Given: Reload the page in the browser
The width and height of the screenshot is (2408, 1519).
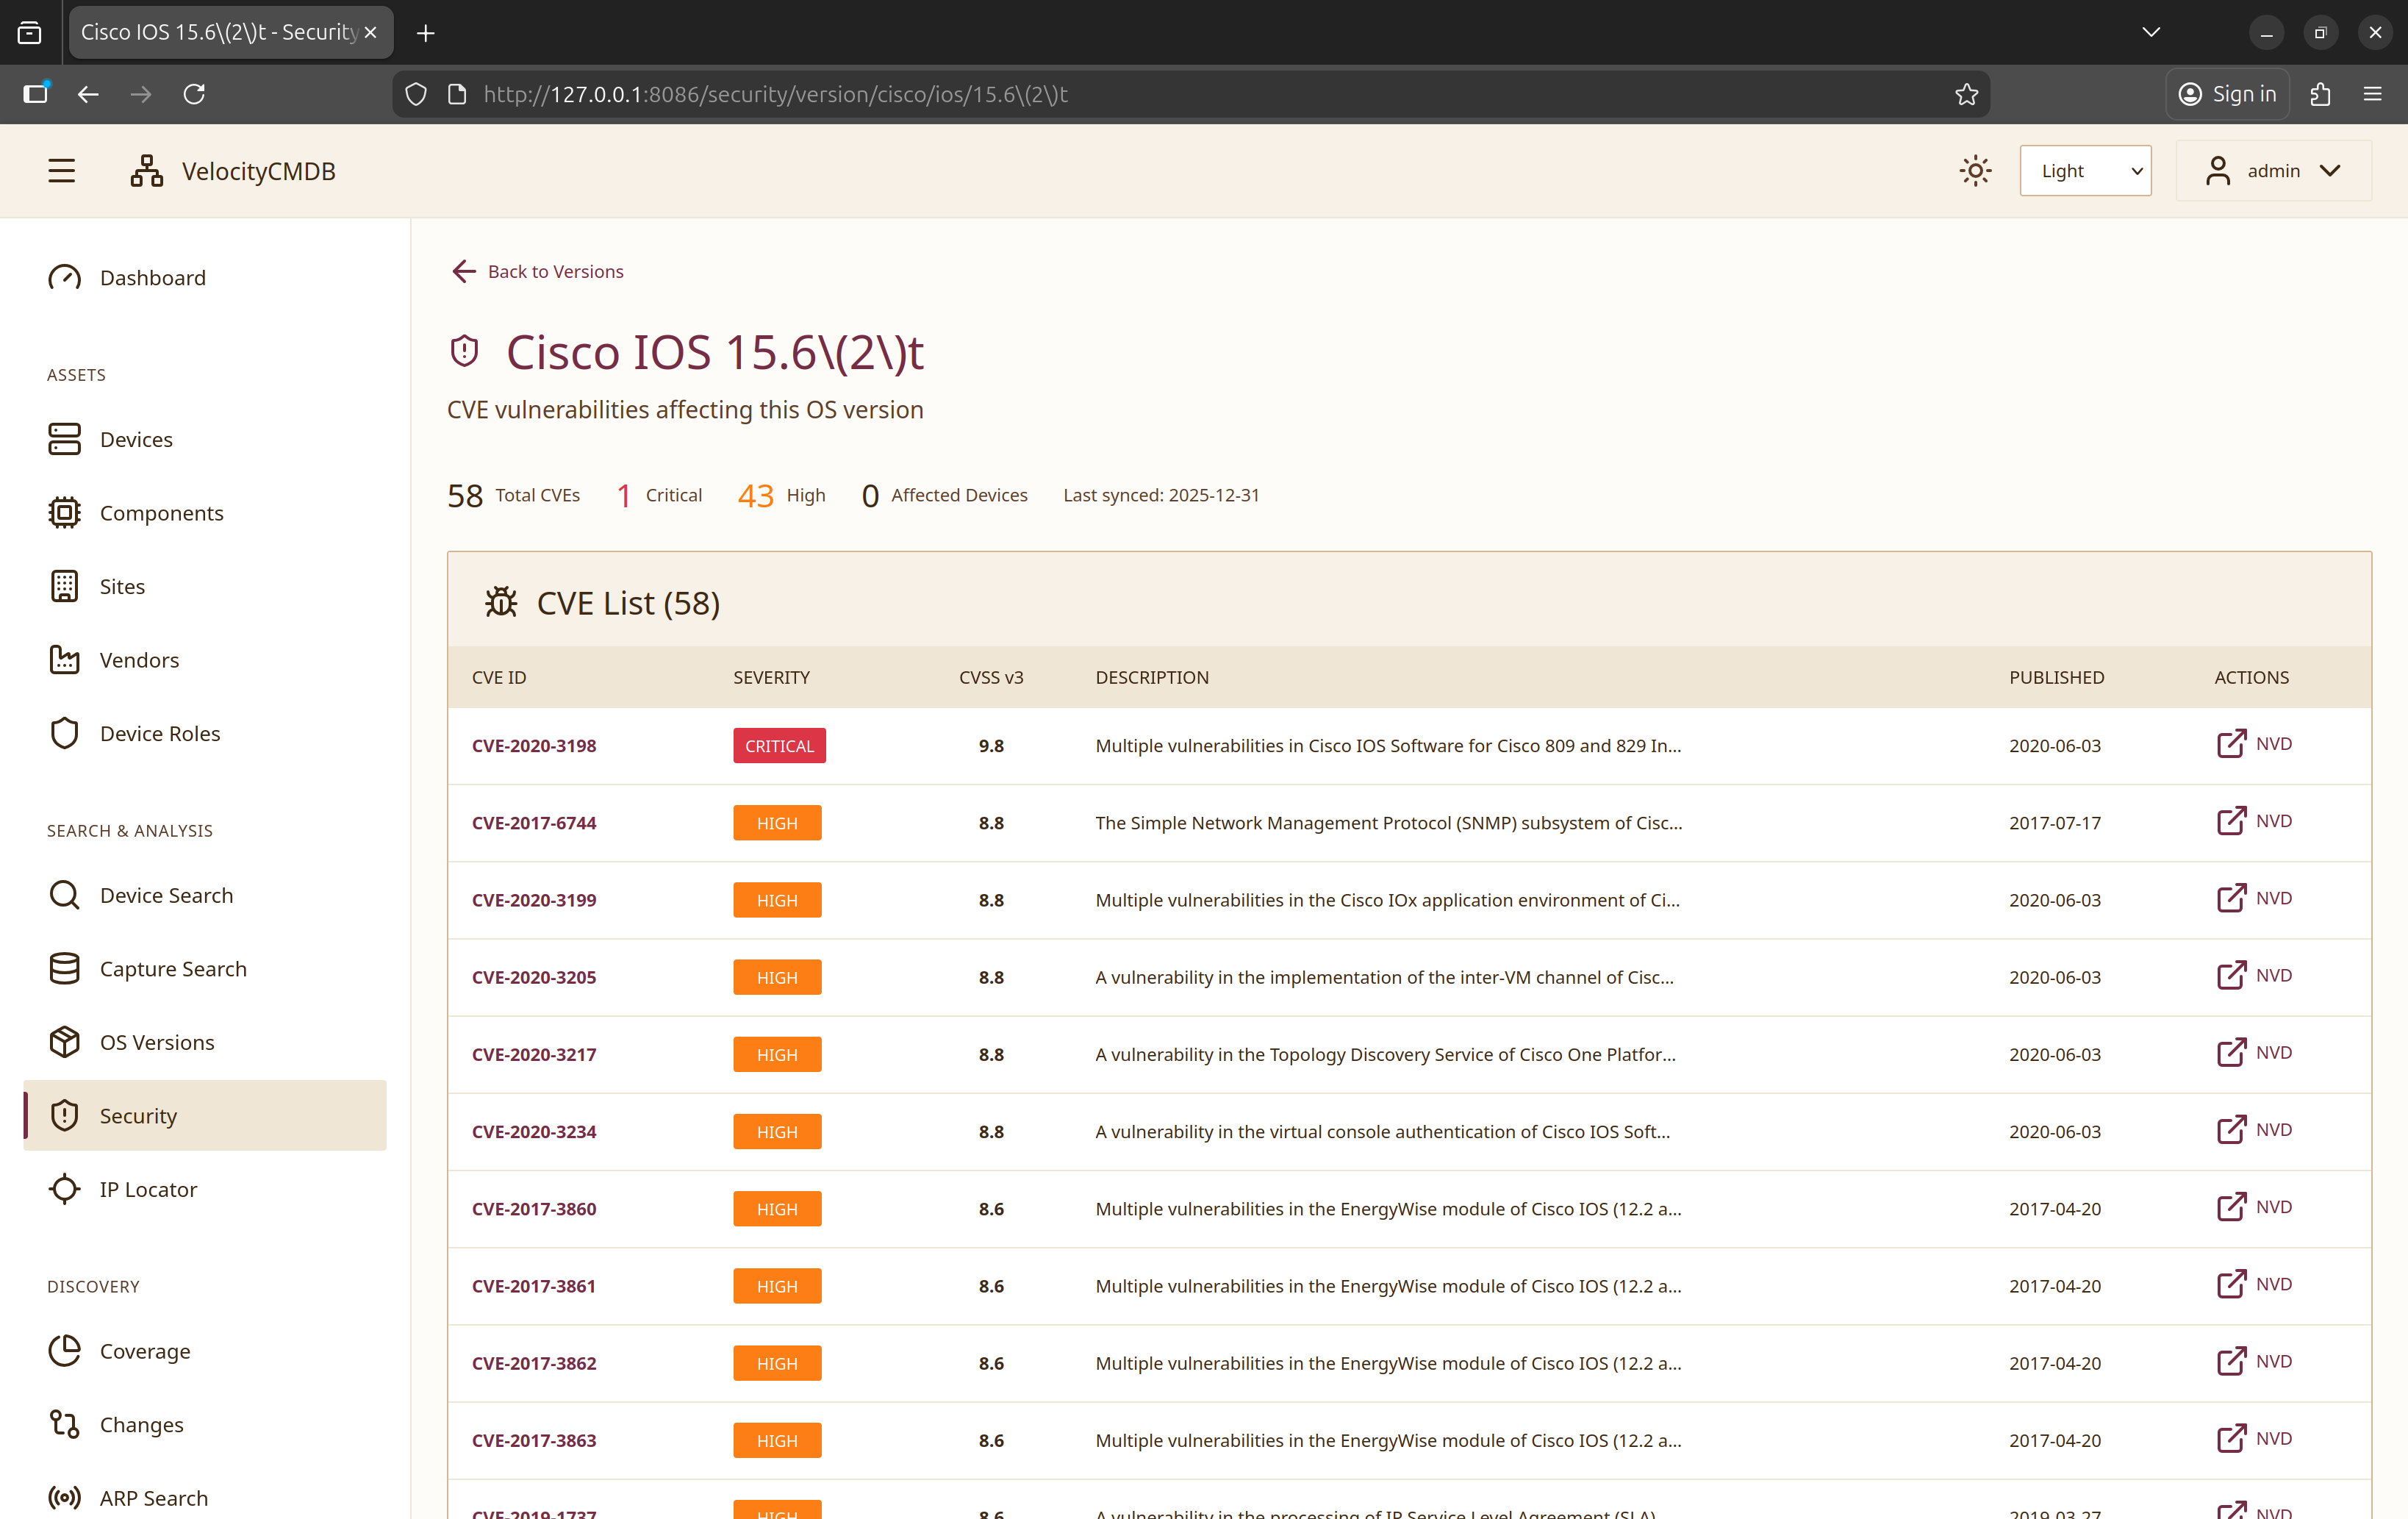Looking at the screenshot, I should pyautogui.click(x=194, y=94).
